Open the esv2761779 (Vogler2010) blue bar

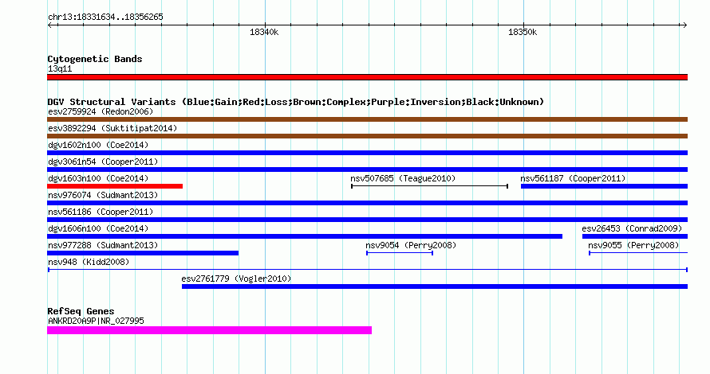[x=435, y=286]
